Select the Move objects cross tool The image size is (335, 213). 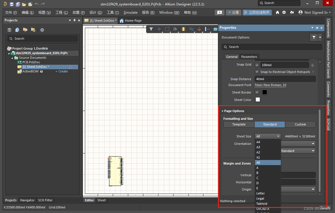pos(159,29)
